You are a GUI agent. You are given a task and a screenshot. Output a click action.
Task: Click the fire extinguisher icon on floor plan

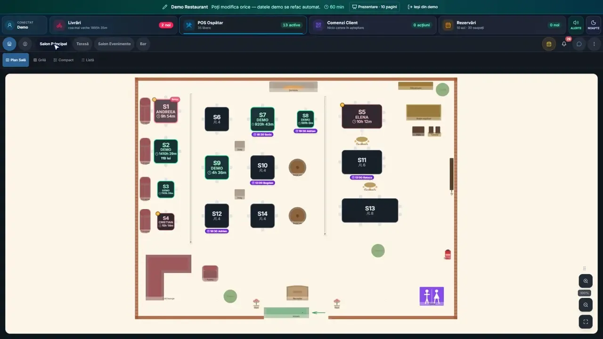(448, 254)
